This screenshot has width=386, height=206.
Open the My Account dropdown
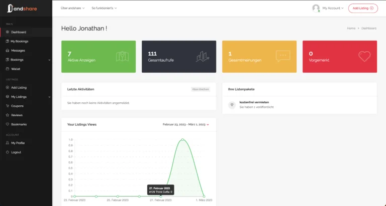(x=332, y=8)
